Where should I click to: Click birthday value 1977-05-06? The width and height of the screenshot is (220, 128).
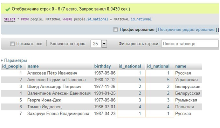105,100
